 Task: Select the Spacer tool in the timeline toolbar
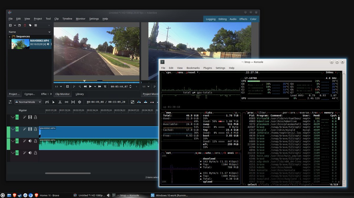click(66, 102)
